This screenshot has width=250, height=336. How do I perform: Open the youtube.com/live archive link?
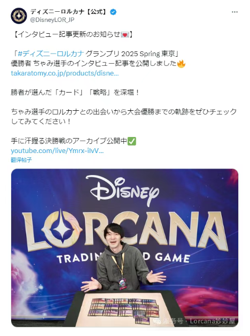57,151
